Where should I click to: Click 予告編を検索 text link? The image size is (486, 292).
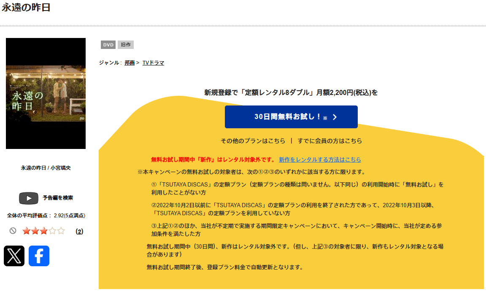pyautogui.click(x=58, y=198)
